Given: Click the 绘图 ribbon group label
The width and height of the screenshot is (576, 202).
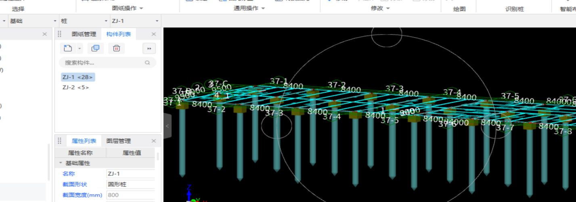Looking at the screenshot, I should pos(459,9).
